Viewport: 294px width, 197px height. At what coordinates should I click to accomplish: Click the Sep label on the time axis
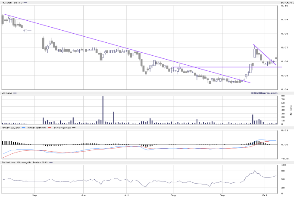(x=223, y=195)
